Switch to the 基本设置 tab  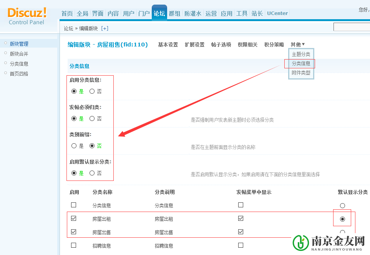point(168,44)
